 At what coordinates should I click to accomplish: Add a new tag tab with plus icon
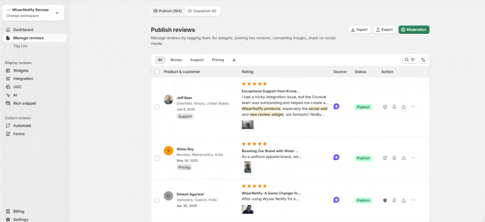tap(234, 60)
